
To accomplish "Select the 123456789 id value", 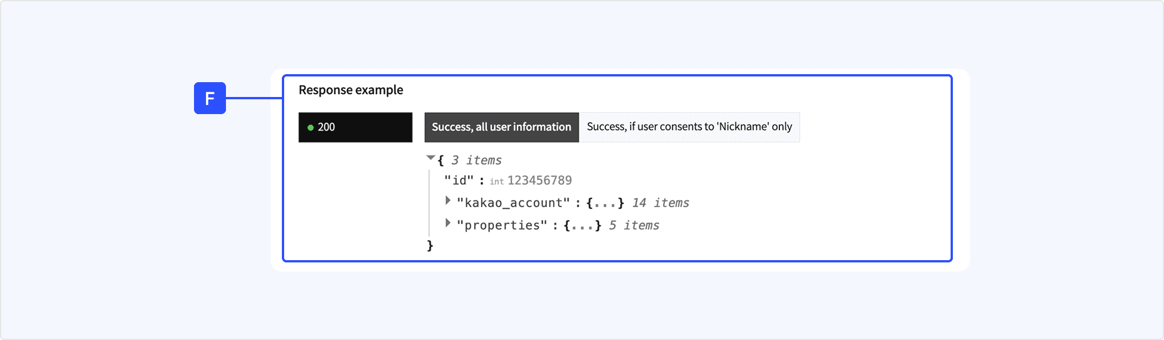I will 539,181.
